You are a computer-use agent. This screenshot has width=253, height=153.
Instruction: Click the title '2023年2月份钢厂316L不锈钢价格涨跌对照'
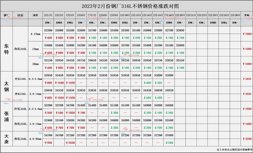point(130,6)
